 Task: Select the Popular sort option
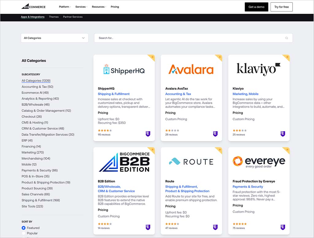(24, 233)
